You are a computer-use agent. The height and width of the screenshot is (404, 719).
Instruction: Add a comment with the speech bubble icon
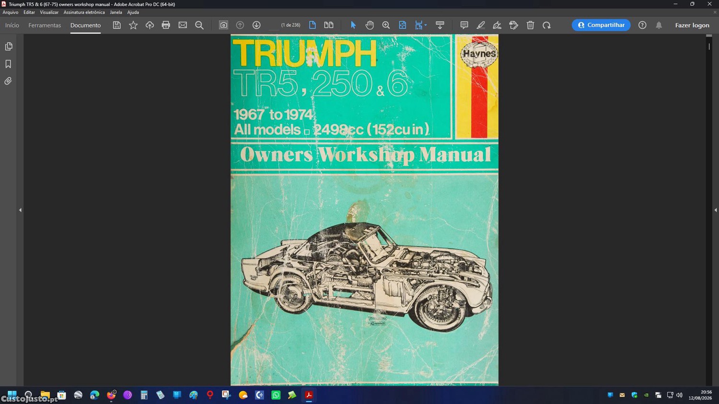click(464, 25)
